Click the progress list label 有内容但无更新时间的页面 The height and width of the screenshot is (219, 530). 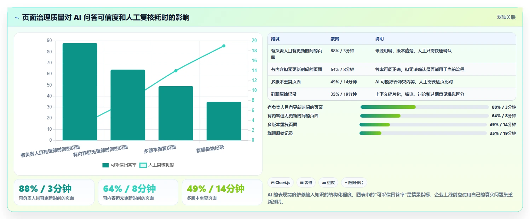coord(293,116)
